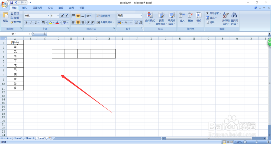
Task: Click cell A1 containing 序号
Action: tap(15, 42)
